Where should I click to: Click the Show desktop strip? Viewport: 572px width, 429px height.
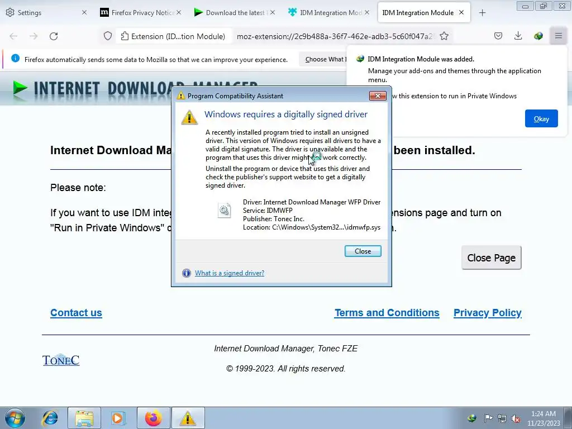click(x=568, y=418)
